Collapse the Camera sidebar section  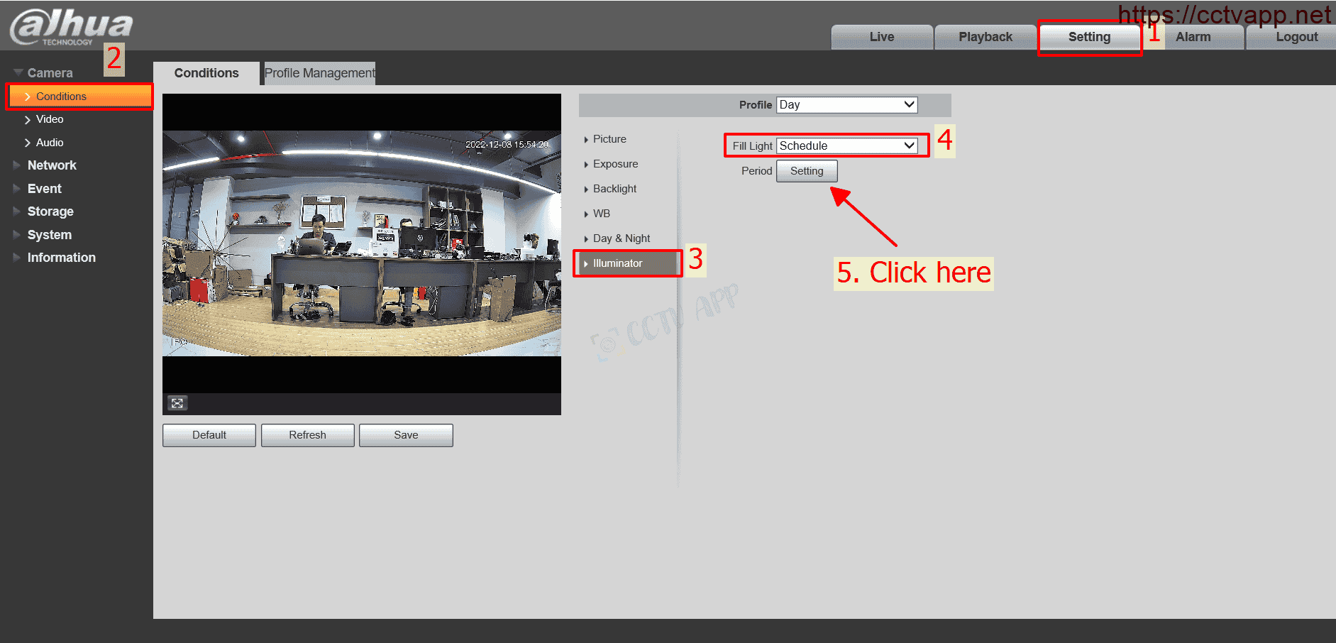(x=50, y=73)
